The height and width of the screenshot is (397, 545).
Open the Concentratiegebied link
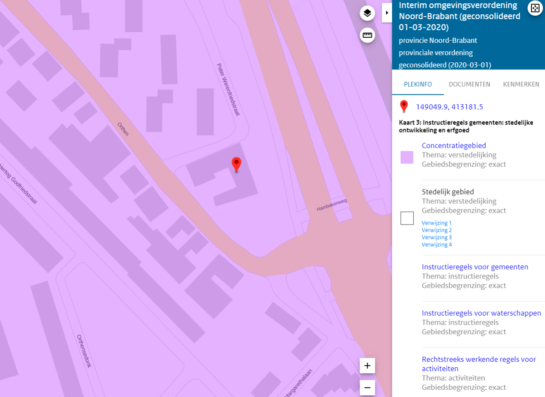point(454,146)
